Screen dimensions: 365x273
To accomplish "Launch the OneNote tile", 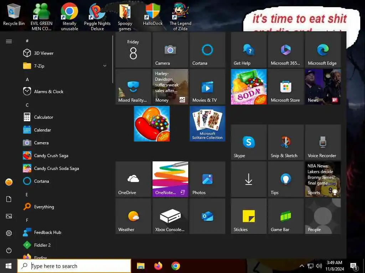I will pos(170,179).
